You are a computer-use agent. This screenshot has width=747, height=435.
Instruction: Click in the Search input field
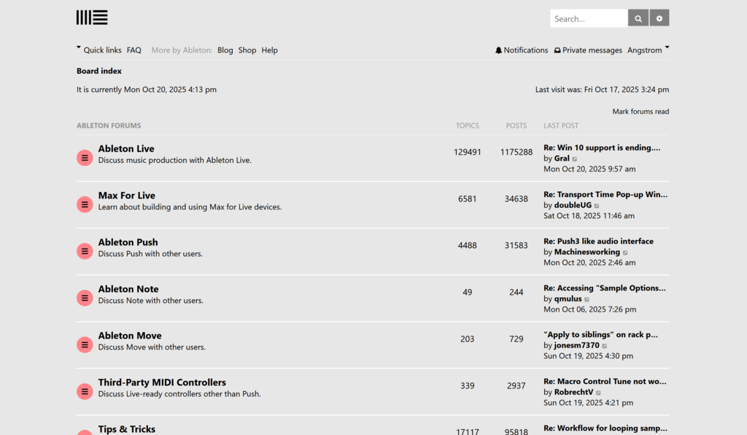click(589, 18)
